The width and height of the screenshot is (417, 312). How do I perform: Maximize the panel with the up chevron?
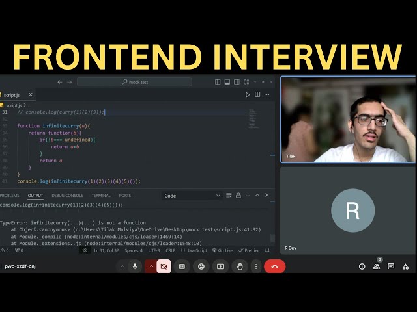[257, 195]
